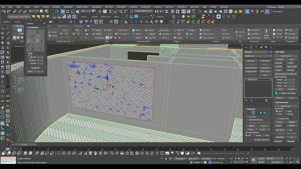Screen dimensions: 301x169
Task: Click Insert Vertex in Edit Edges
Action: pyautogui.click(x=285, y=56)
